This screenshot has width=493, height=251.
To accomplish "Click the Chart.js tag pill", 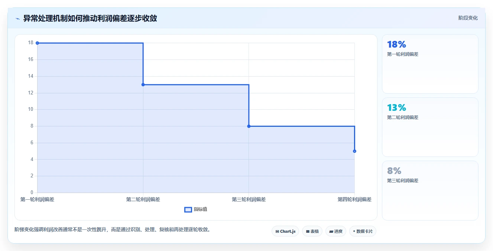I will 285,231.
